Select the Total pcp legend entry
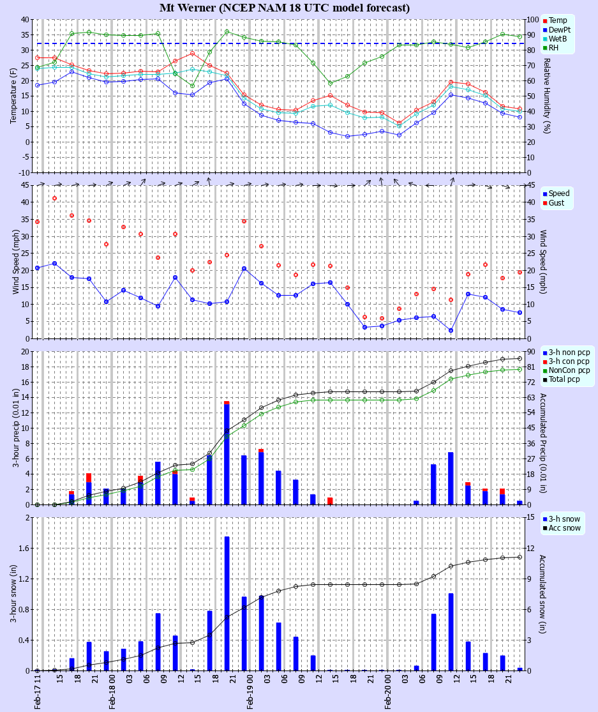This screenshot has width=598, height=712. click(x=567, y=379)
